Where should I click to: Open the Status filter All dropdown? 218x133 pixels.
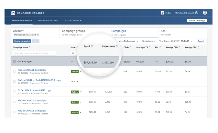[74, 53]
